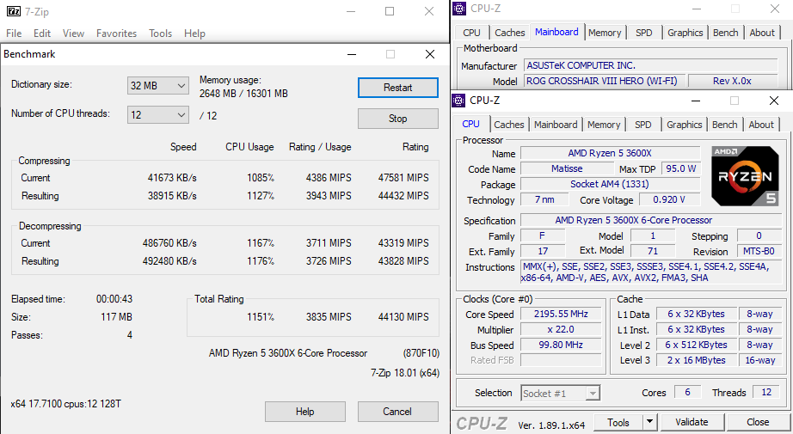793x434 pixels.
Task: Click the mainboard revision Rev X.0x field
Action: tap(733, 81)
